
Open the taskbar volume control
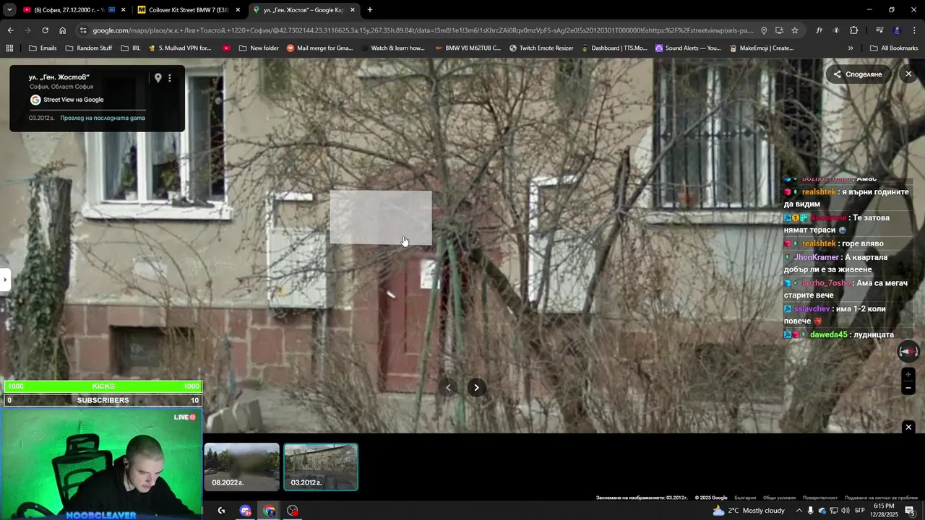846,511
